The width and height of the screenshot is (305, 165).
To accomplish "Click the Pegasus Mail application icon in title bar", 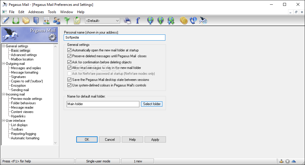I will click(5, 4).
